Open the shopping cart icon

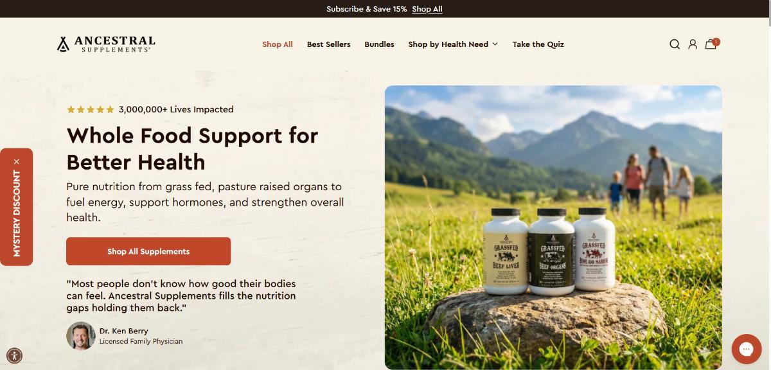[711, 44]
